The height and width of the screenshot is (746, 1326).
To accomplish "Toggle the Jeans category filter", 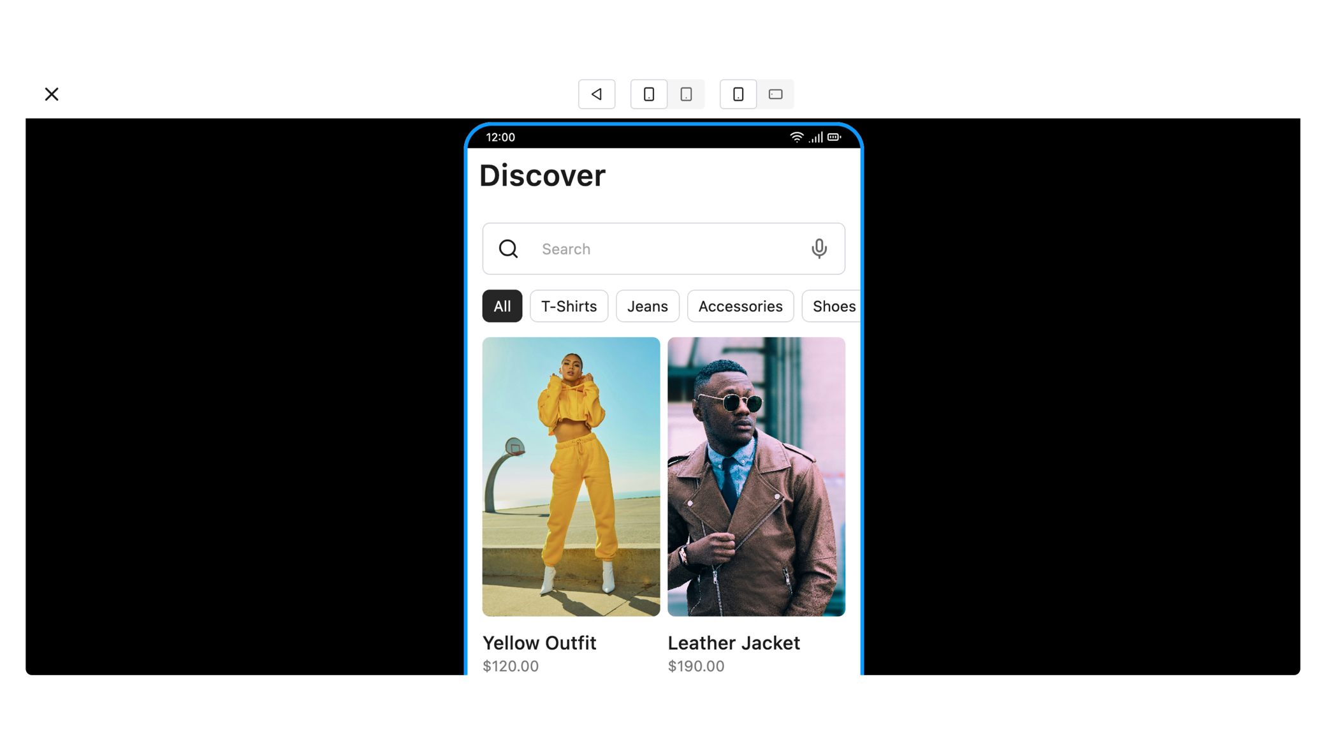I will [648, 305].
